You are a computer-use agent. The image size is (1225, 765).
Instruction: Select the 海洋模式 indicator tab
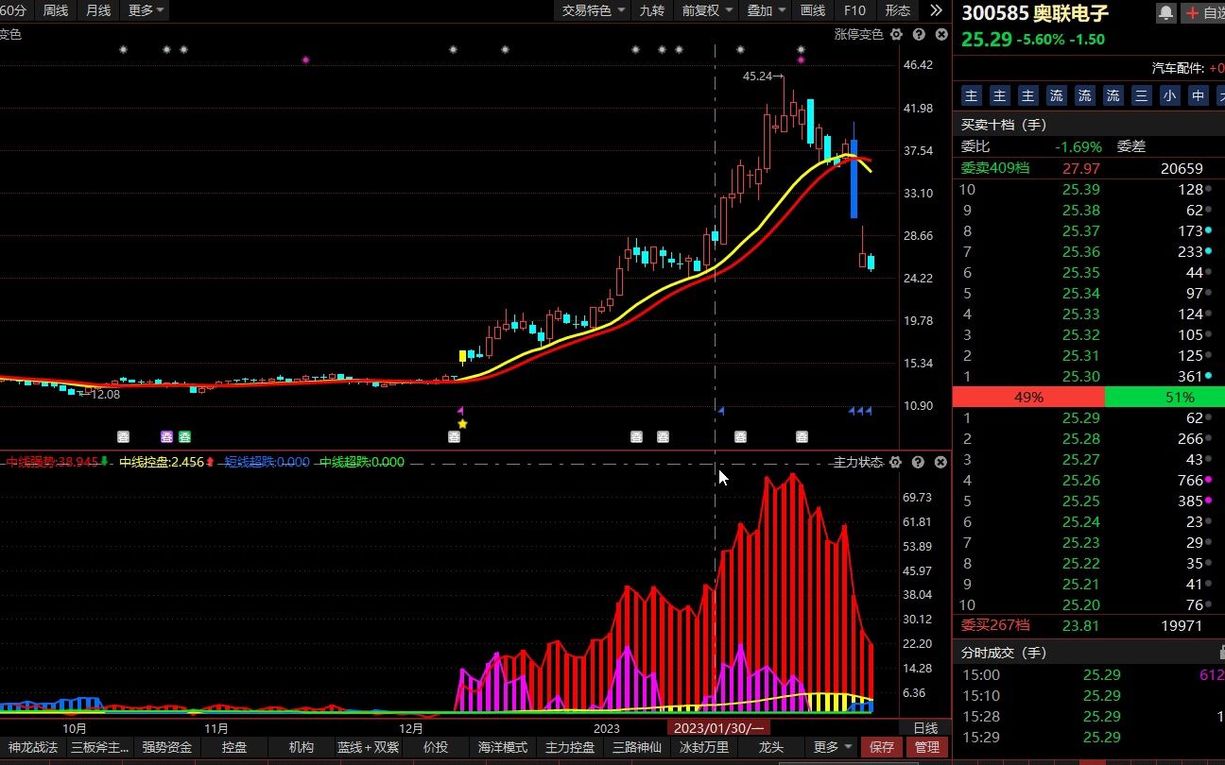click(x=503, y=747)
